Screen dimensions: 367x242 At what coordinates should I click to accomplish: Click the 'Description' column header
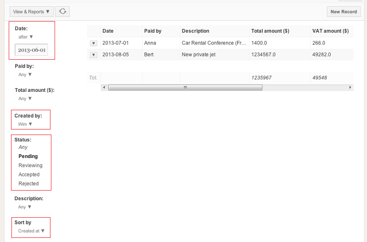(214, 31)
